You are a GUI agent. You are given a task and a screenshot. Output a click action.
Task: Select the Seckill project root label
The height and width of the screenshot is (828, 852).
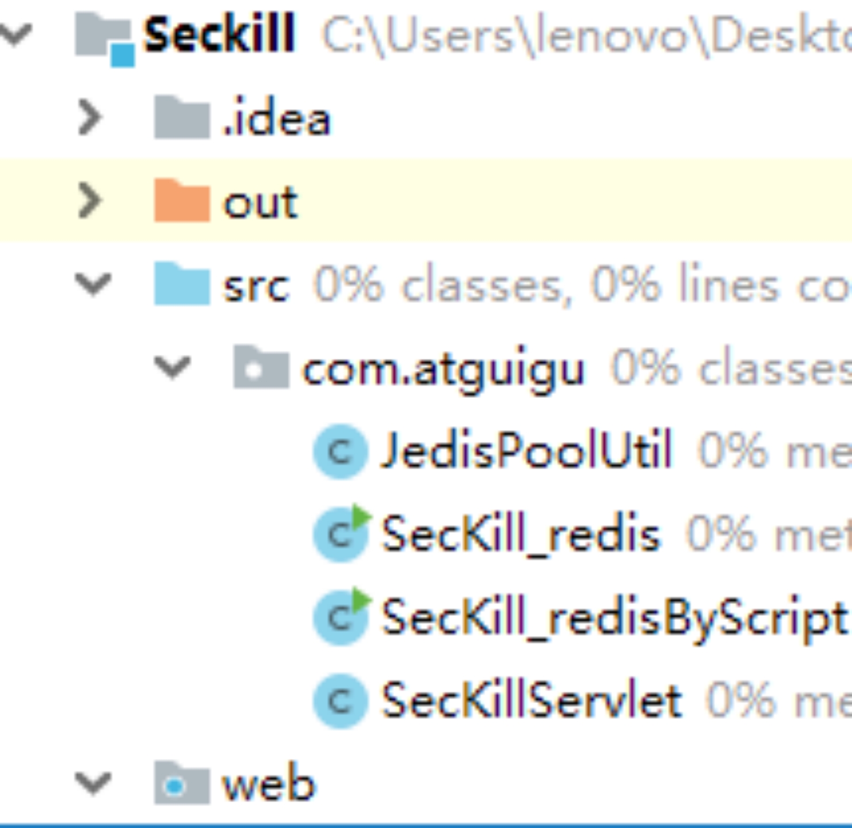click(x=219, y=36)
